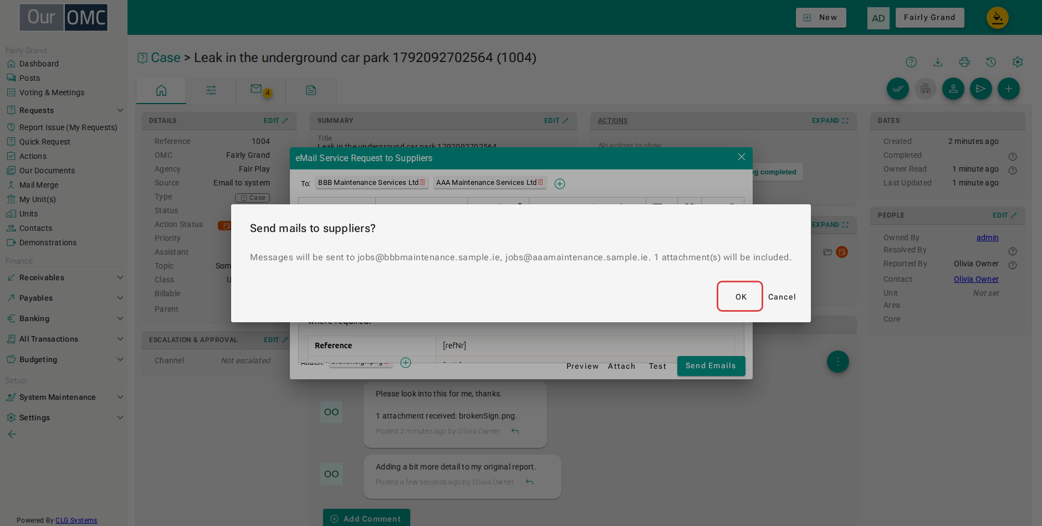Open the case history clock icon
Viewport: 1042px width, 526px height.
(x=991, y=62)
